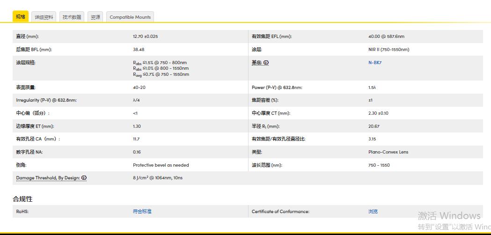Click the 半径 R1 (mm) label
The height and width of the screenshot is (235, 491).
pos(266,126)
